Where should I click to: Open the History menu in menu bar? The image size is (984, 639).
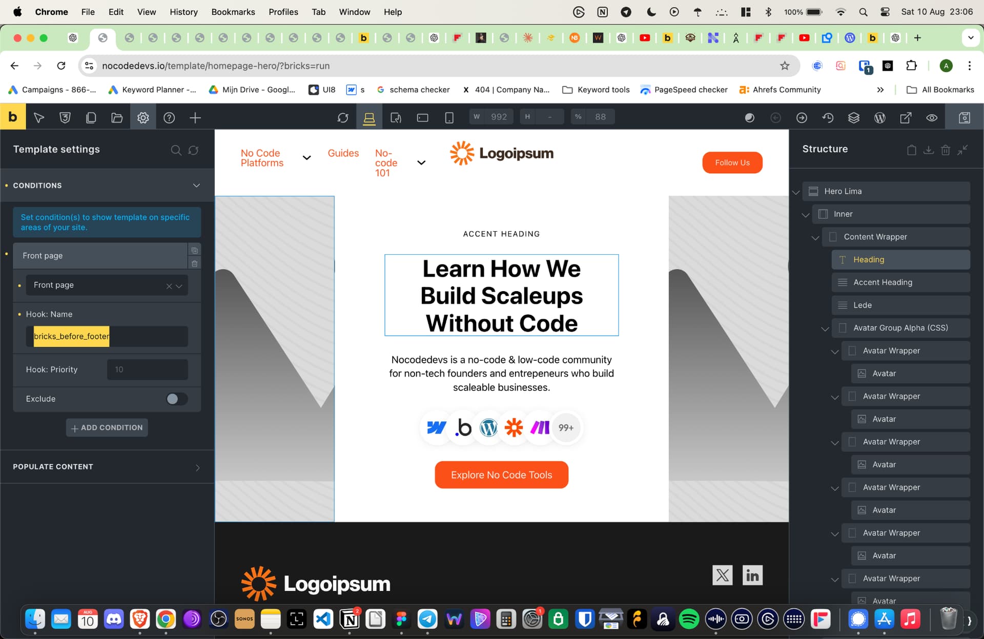[183, 12]
